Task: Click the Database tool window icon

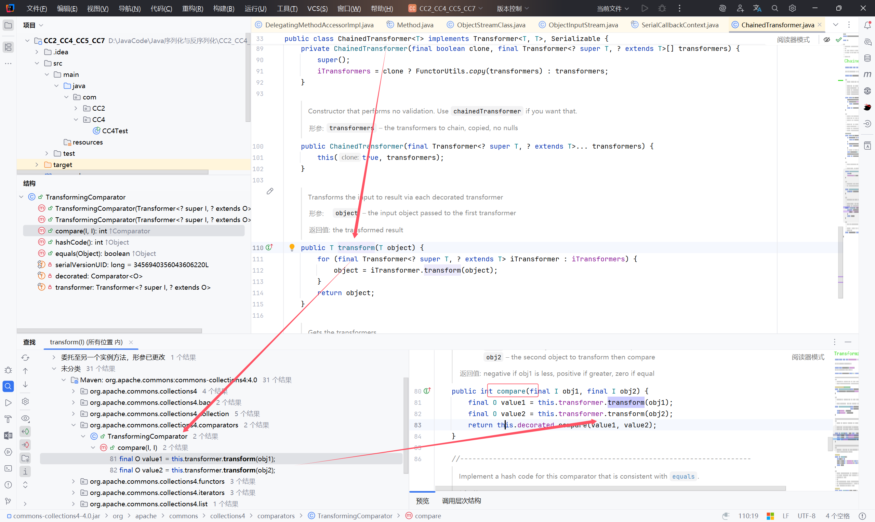Action: (x=867, y=58)
